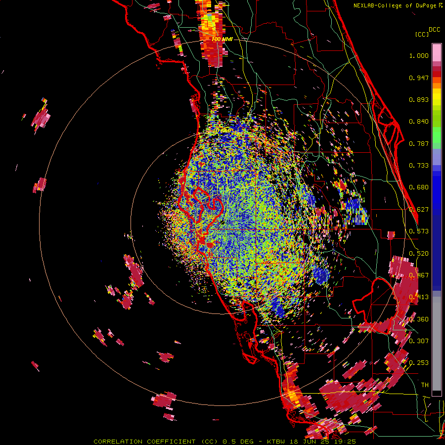Select the 0.840 color scale label
Screen dimensions: 445x445
pos(419,122)
